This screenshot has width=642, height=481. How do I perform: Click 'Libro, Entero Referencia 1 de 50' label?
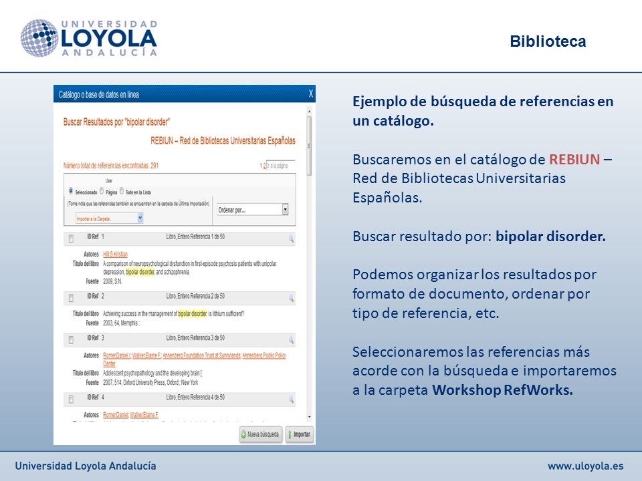195,236
